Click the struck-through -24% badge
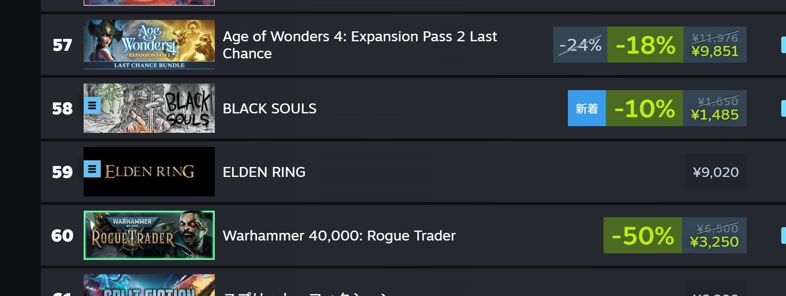The width and height of the screenshot is (786, 296). click(x=580, y=45)
